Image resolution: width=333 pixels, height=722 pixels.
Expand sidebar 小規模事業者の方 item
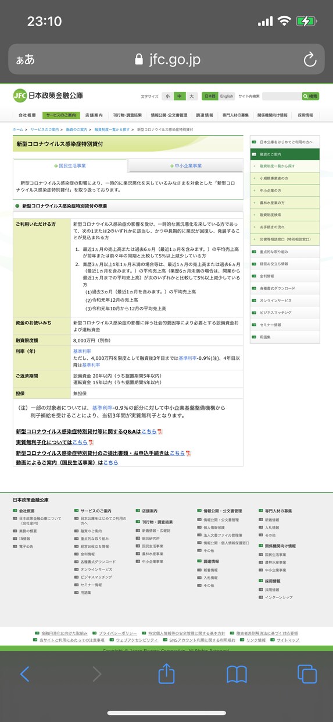(x=284, y=178)
